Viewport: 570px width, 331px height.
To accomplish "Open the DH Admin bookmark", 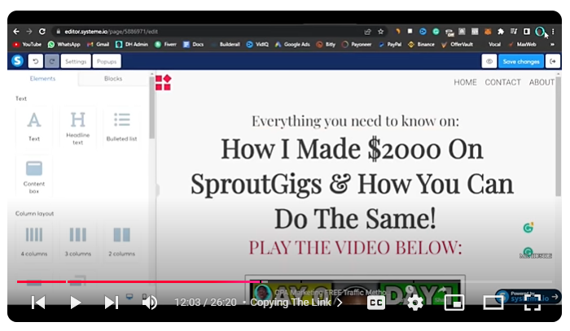I will tap(132, 44).
